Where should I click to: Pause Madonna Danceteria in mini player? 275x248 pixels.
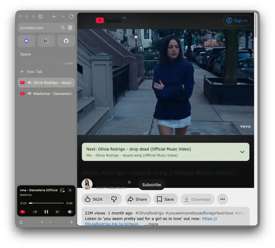point(46,212)
